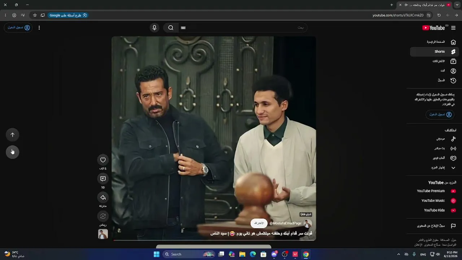Open Gaming in the Explore section
This screenshot has height=260, width=462.
coord(434,158)
